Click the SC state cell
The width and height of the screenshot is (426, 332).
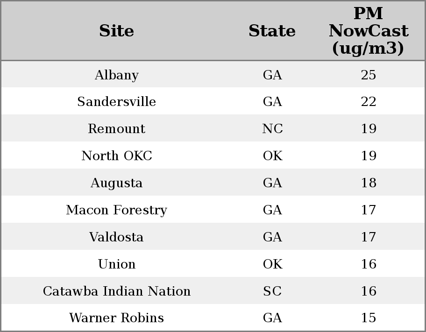(x=272, y=291)
